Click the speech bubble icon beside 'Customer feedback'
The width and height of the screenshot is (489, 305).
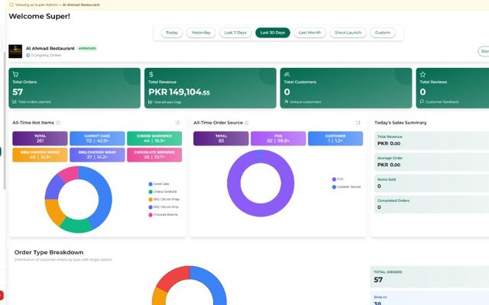pyautogui.click(x=422, y=101)
